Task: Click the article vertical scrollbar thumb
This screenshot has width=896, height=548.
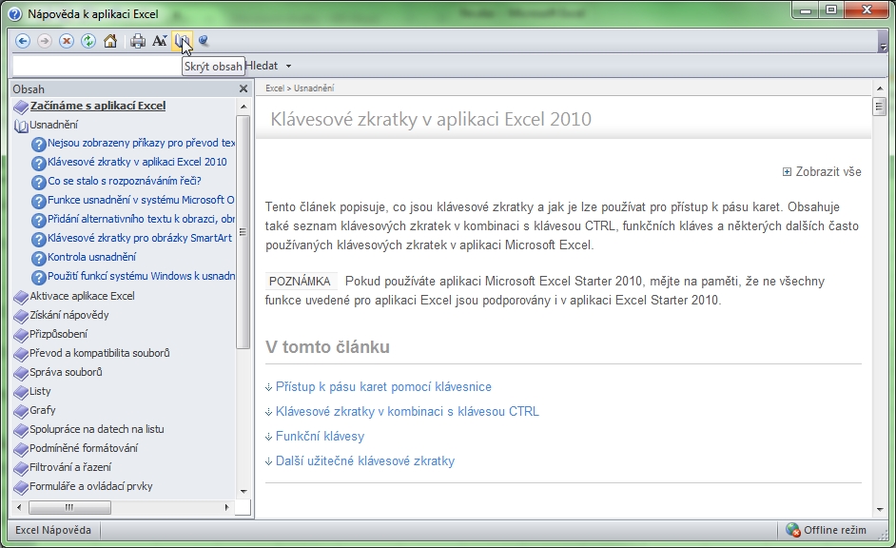Action: 880,107
